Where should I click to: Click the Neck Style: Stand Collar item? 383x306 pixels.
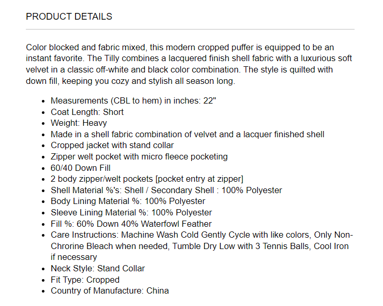[x=98, y=268]
